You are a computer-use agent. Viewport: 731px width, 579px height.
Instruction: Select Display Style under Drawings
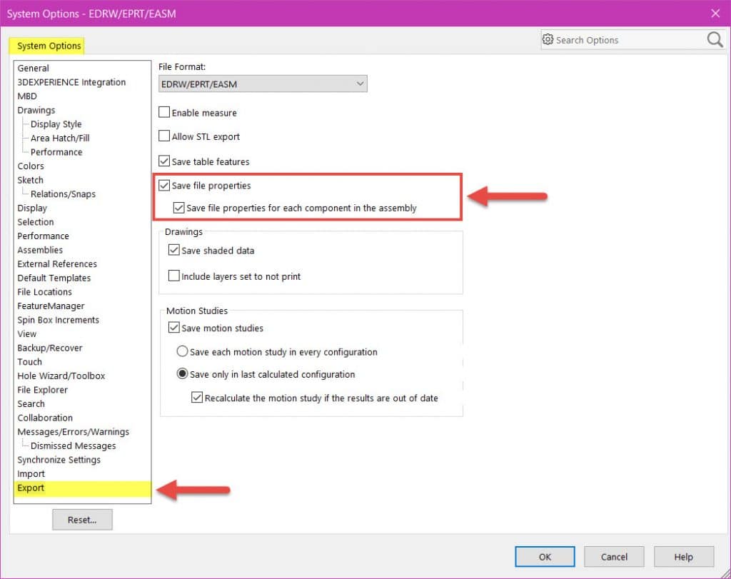click(56, 124)
